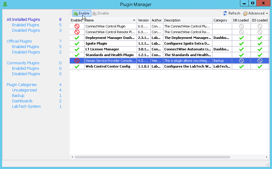Click IIS Loaded check for Deployment Manager Dashboard
272x169 pixels.
(x=260, y=38)
